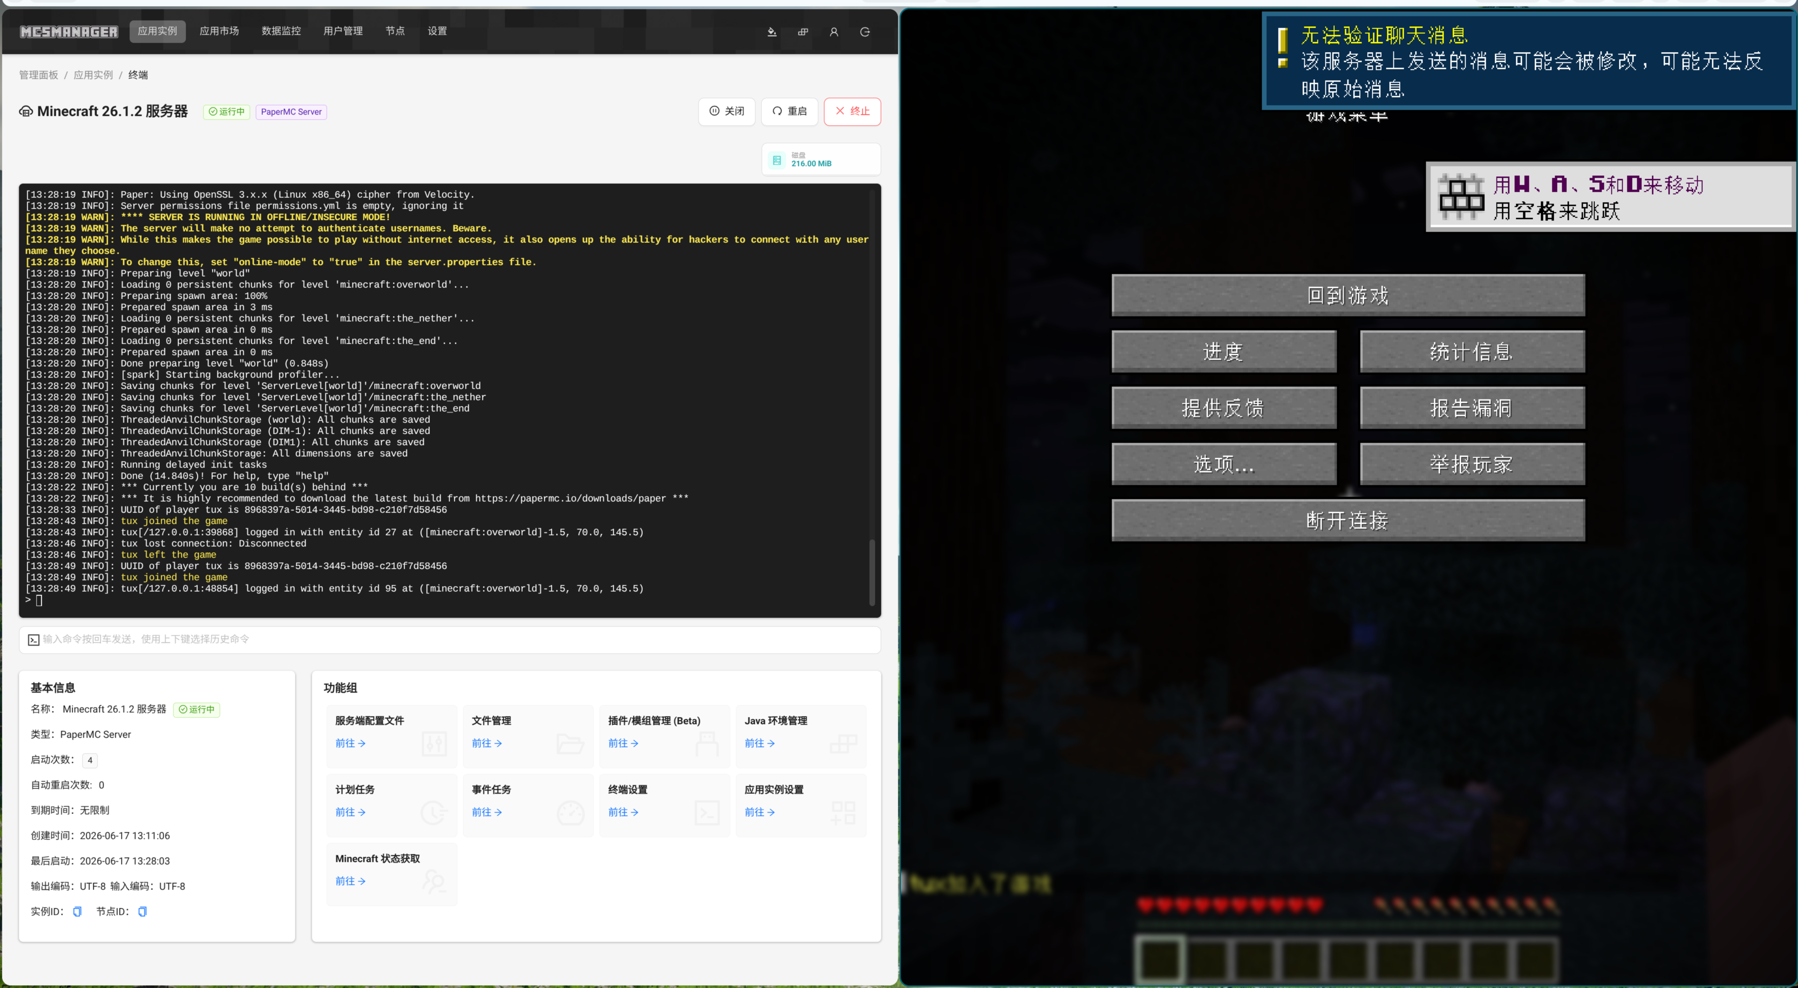Click 前往 link under 插件/模组管理 (Beta)
The height and width of the screenshot is (988, 1798).
click(623, 744)
